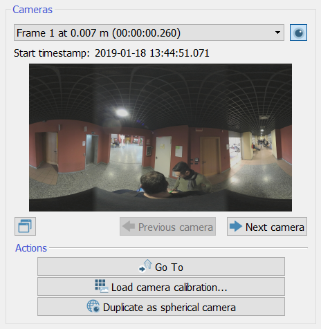321x329 pixels.
Task: Click the panoramic camera preview image
Action: [x=160, y=138]
